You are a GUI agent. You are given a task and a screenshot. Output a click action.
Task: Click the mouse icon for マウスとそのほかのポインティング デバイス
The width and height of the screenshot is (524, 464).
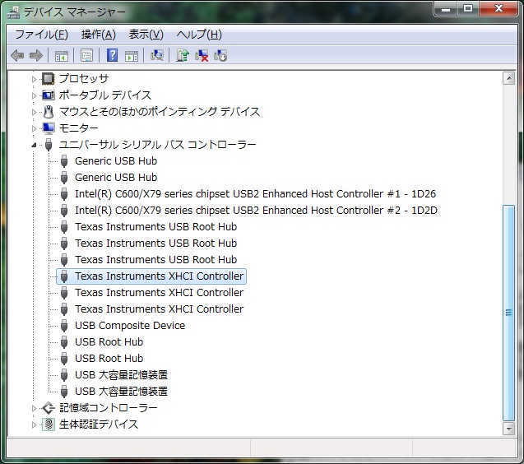click(49, 112)
